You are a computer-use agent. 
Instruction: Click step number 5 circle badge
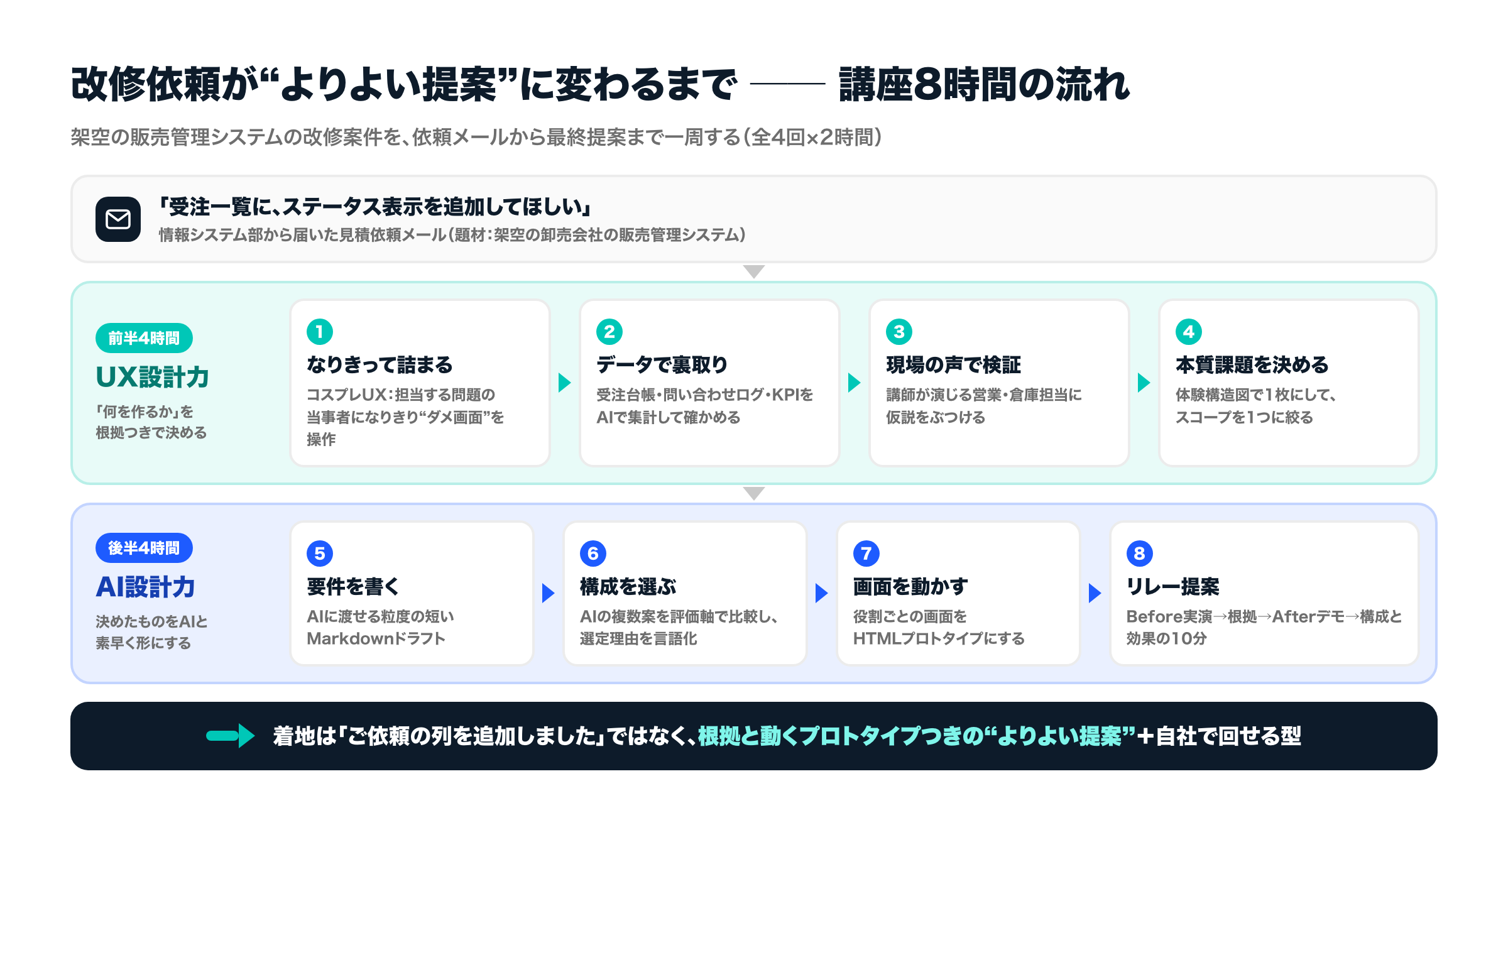[320, 554]
